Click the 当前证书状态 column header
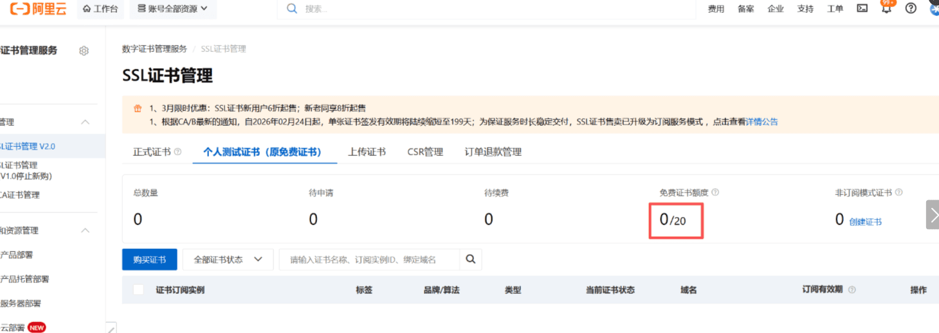The height and width of the screenshot is (333, 939). pos(610,290)
